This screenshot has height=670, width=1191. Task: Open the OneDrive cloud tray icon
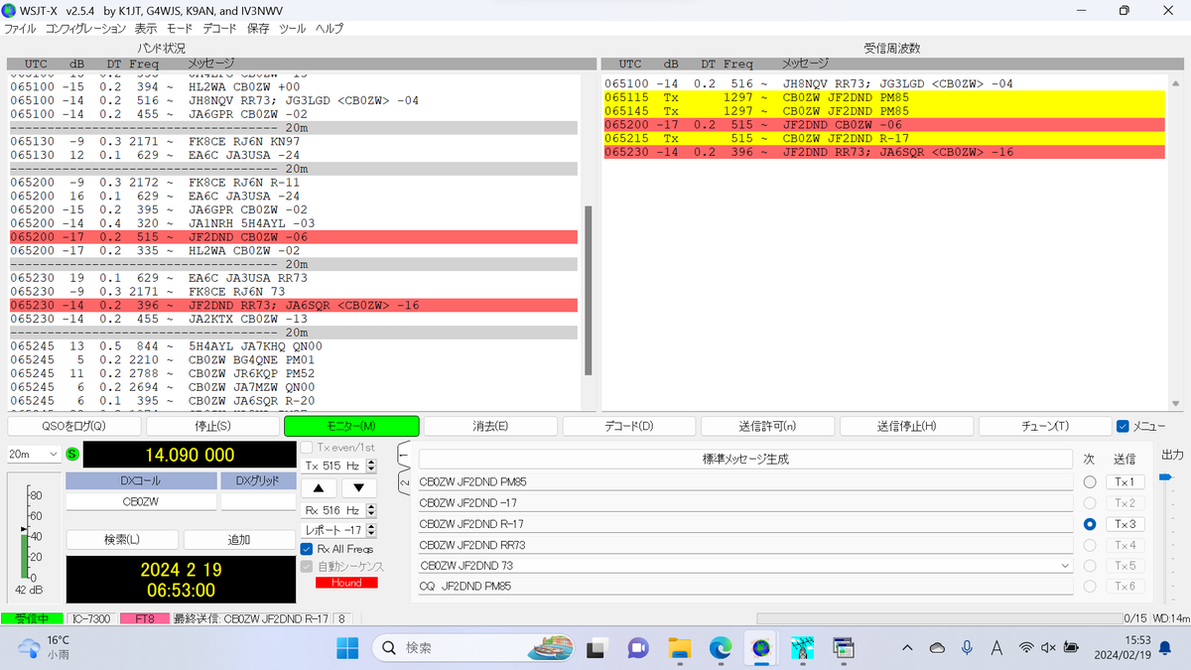point(937,648)
